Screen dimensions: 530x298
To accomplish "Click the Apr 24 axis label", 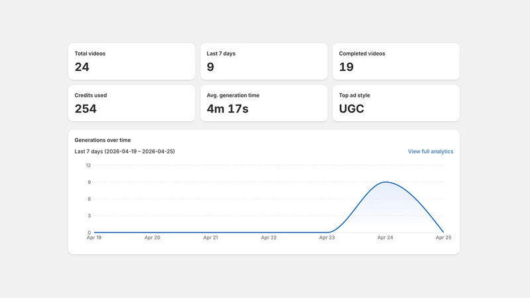I will [385, 238].
